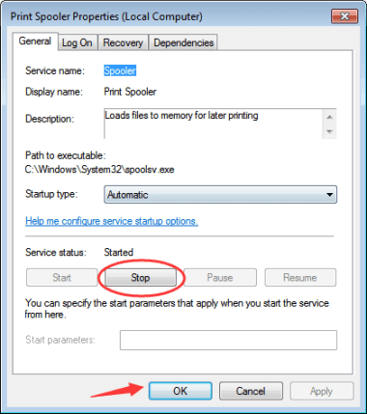Switch to the General tab
Viewport: 367px width, 414px height.
click(x=35, y=41)
